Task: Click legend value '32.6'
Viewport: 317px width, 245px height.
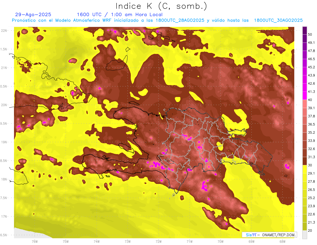Action: click(311, 149)
